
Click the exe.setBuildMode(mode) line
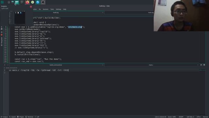tap(27, 29)
